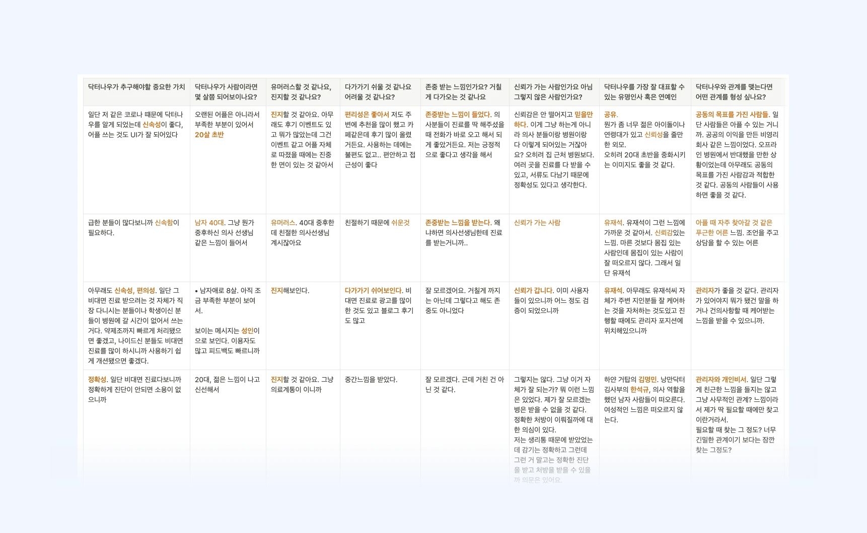Click the cell starting '하얀 거탑의 김명민'
Image resolution: width=867 pixels, height=533 pixels.
pos(645,427)
